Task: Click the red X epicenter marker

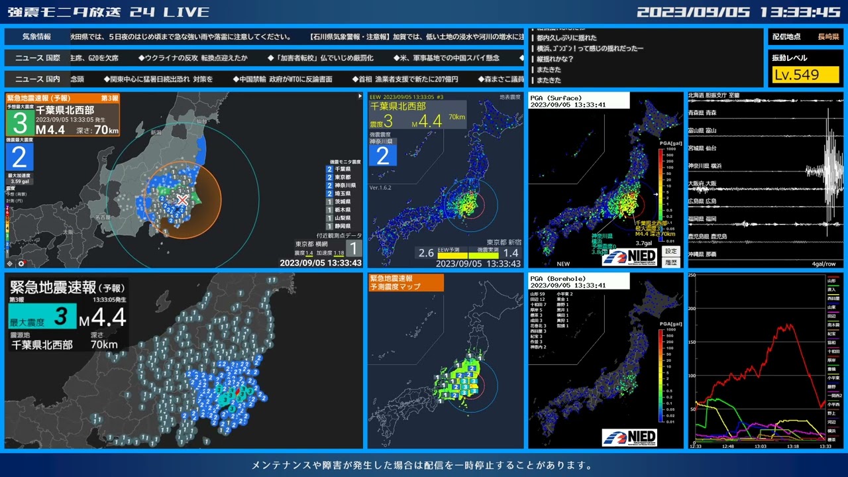Action: 182,199
